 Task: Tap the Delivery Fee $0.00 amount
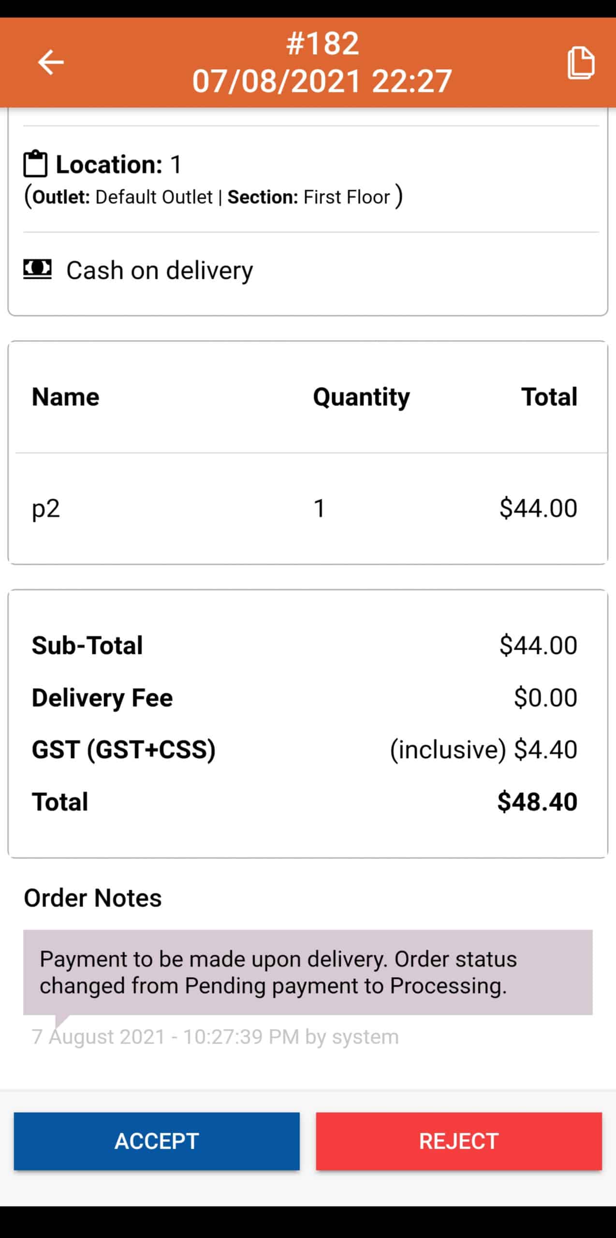[545, 698]
